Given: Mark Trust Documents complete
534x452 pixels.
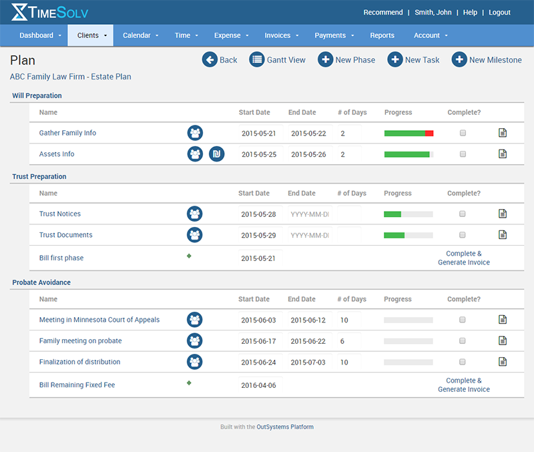Looking at the screenshot, I should point(462,235).
